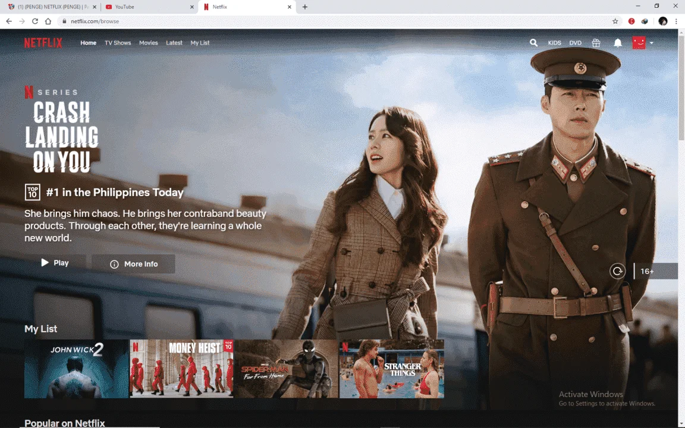This screenshot has height=428, width=685.
Task: Replay the trailer with circular arrow icon
Action: [x=617, y=271]
